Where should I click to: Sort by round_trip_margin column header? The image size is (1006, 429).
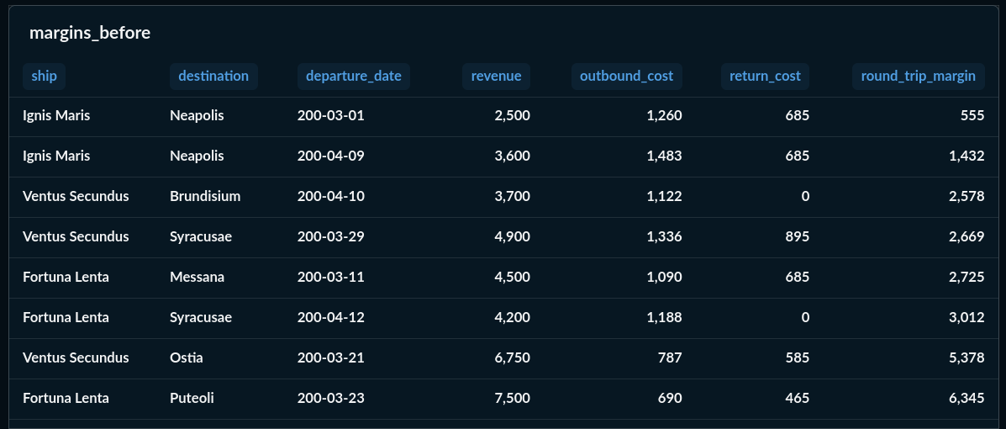(x=918, y=76)
